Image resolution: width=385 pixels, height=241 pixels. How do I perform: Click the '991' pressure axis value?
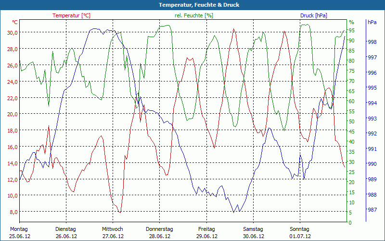pyautogui.click(x=372, y=149)
